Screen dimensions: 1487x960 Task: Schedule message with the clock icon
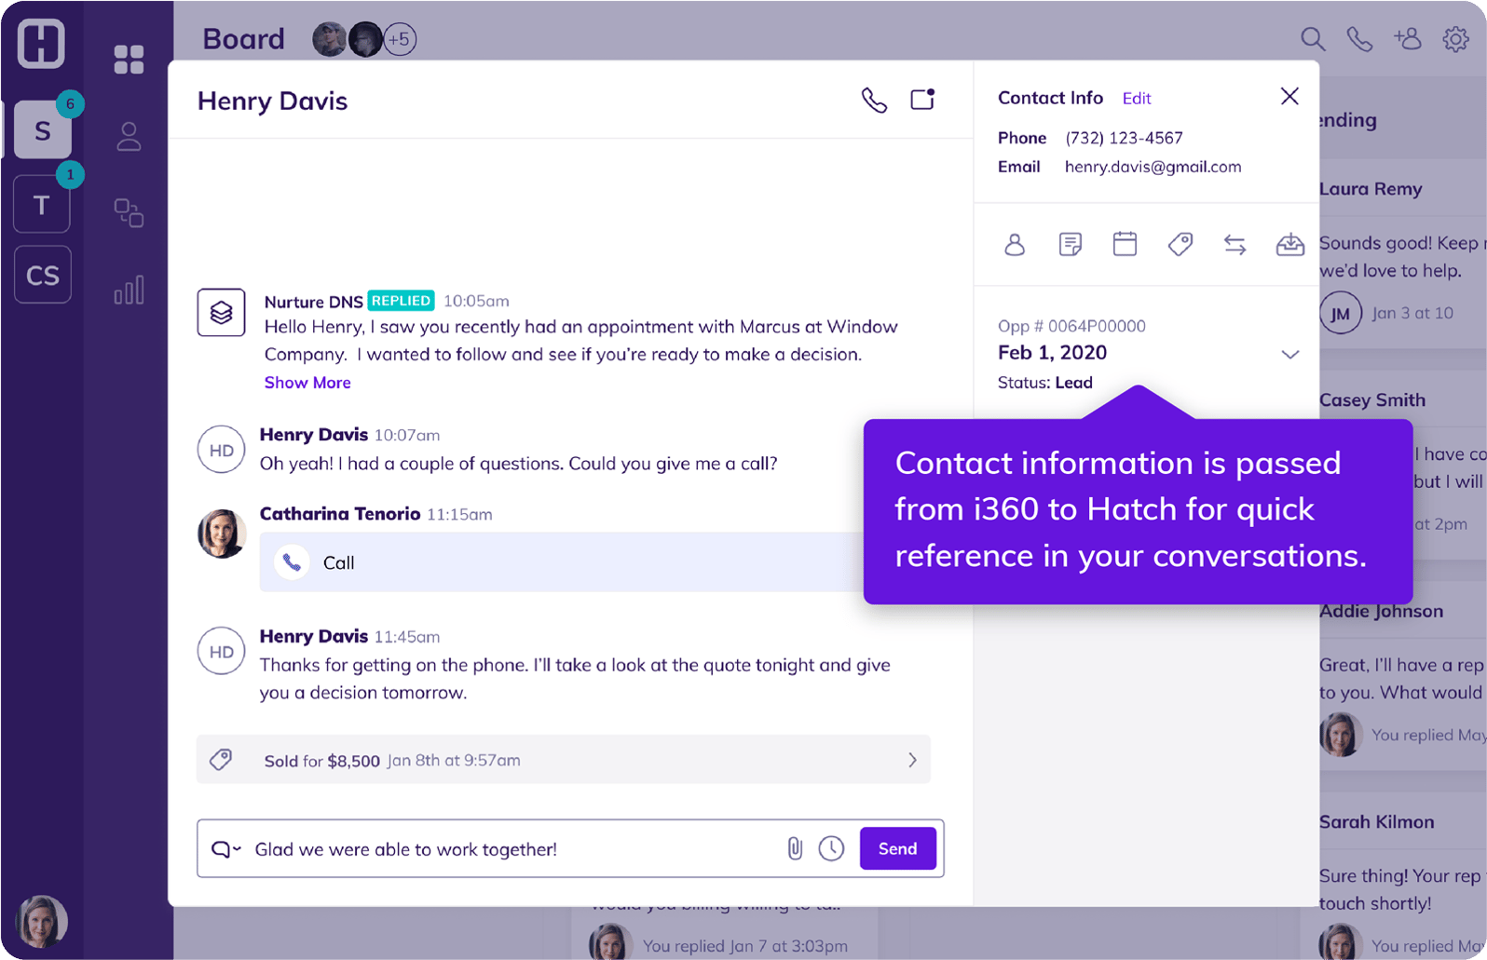831,848
